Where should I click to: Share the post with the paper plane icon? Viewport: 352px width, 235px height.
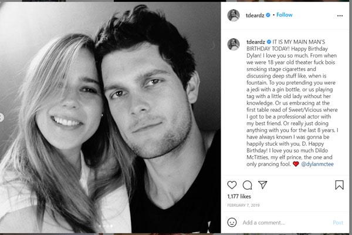[262, 185]
